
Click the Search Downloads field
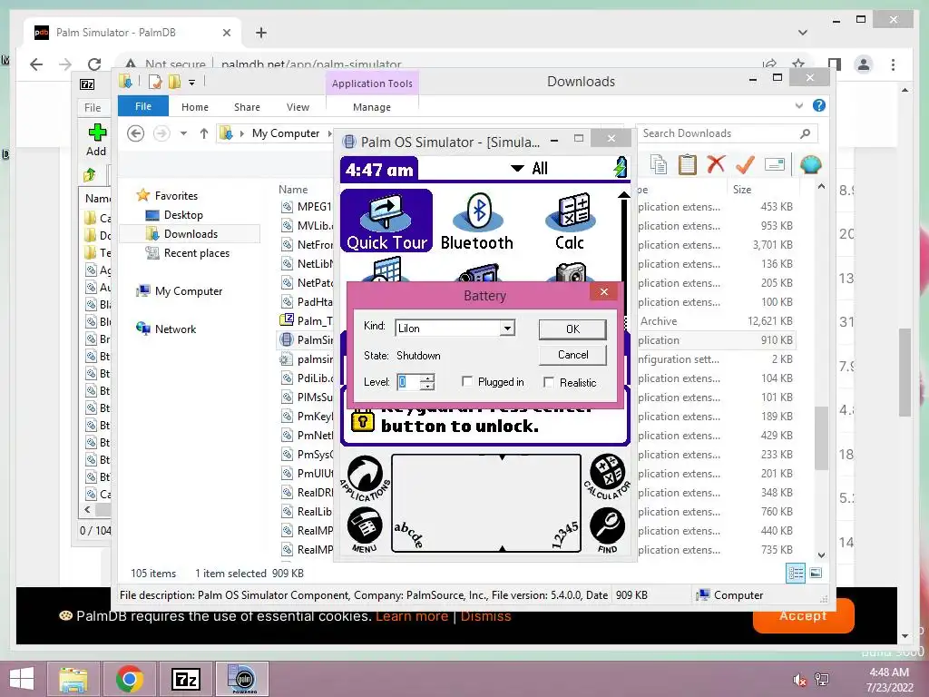click(726, 133)
